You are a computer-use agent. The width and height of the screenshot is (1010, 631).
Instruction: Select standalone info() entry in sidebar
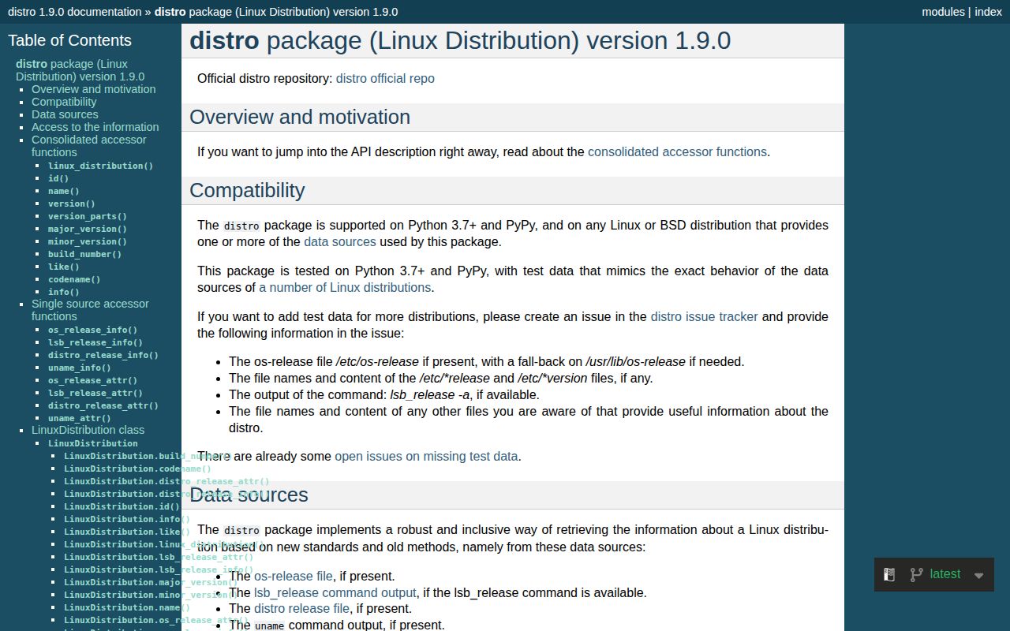click(x=64, y=292)
